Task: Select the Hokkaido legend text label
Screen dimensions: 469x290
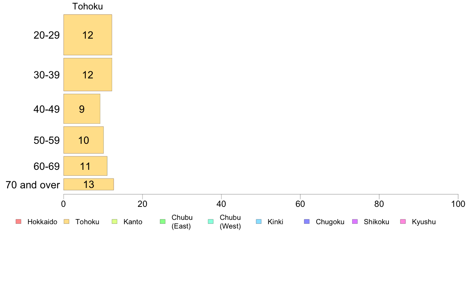Action: click(x=42, y=222)
